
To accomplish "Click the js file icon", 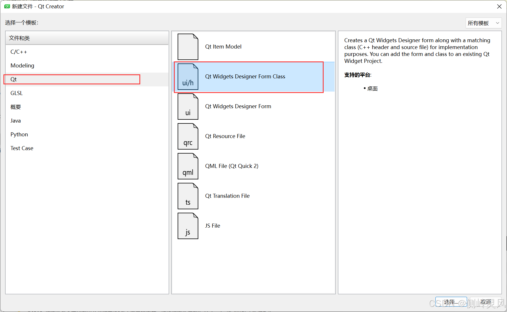I will [188, 226].
